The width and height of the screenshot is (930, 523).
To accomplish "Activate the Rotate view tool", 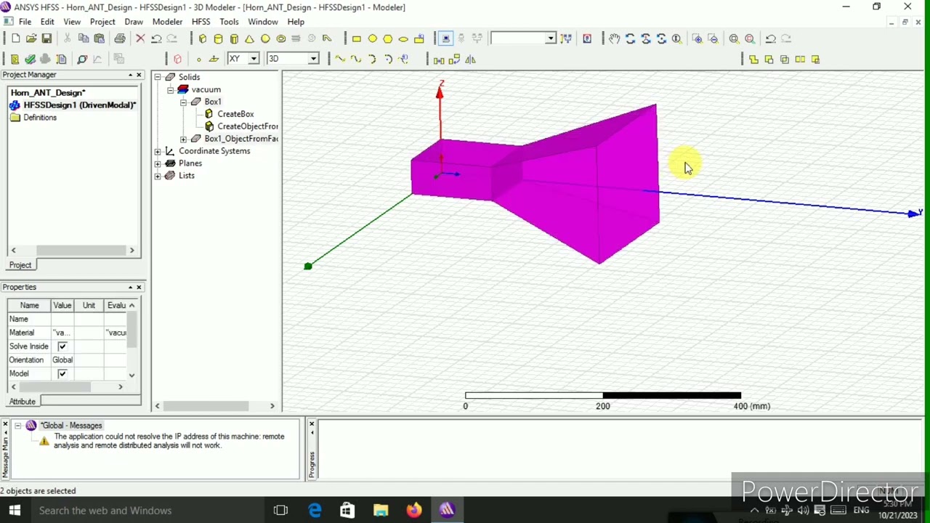I will click(x=630, y=38).
